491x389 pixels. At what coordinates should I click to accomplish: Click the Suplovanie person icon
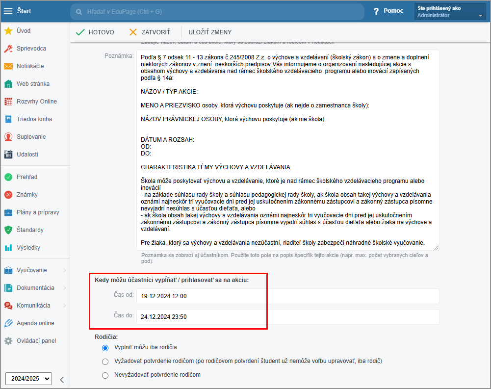point(8,137)
